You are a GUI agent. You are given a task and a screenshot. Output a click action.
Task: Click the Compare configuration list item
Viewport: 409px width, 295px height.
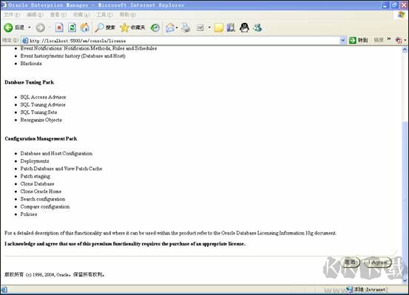click(45, 206)
